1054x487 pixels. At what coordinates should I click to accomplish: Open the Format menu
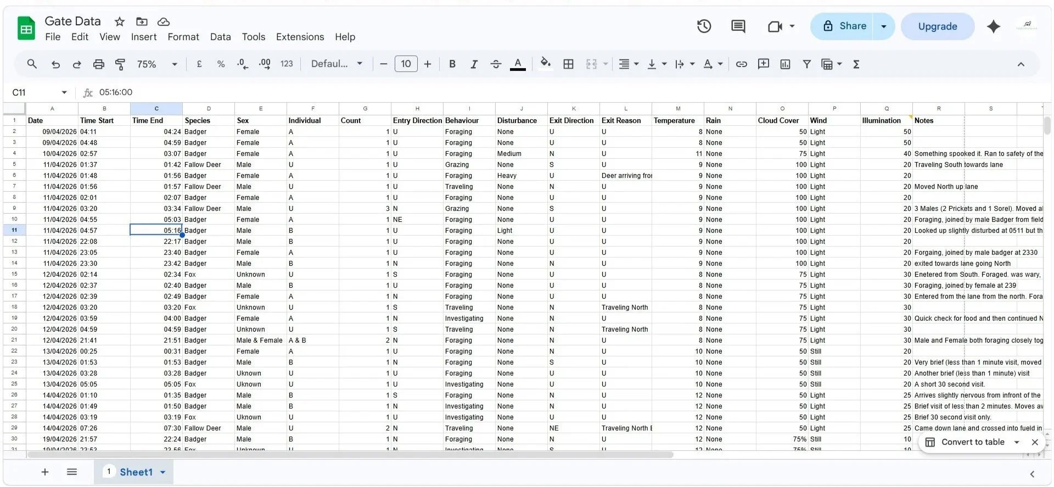(x=183, y=37)
